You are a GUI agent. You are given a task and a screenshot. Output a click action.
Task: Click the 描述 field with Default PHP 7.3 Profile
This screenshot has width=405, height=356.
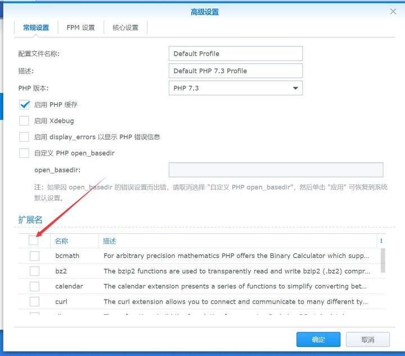tap(236, 71)
